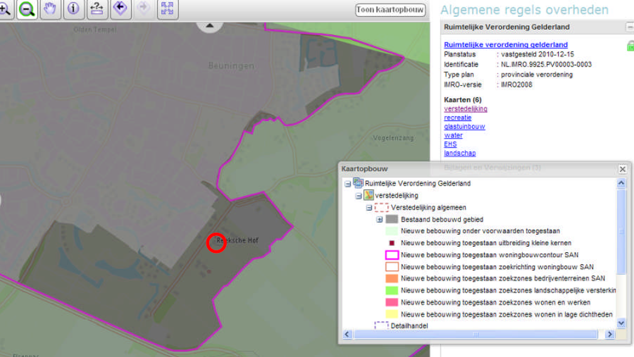Select the zoom in magnifier tool
The image size is (634, 357).
coord(5,9)
